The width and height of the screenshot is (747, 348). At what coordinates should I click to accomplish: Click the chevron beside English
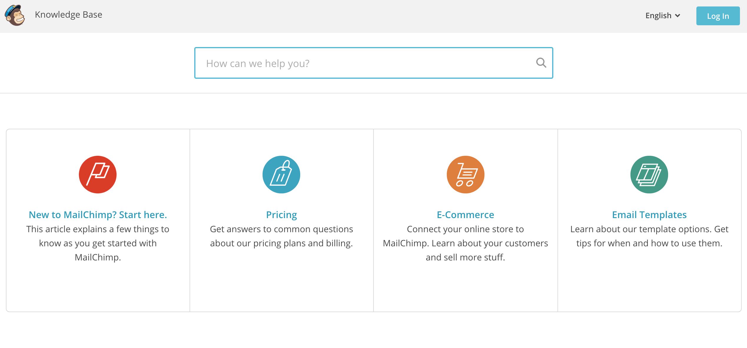point(678,16)
